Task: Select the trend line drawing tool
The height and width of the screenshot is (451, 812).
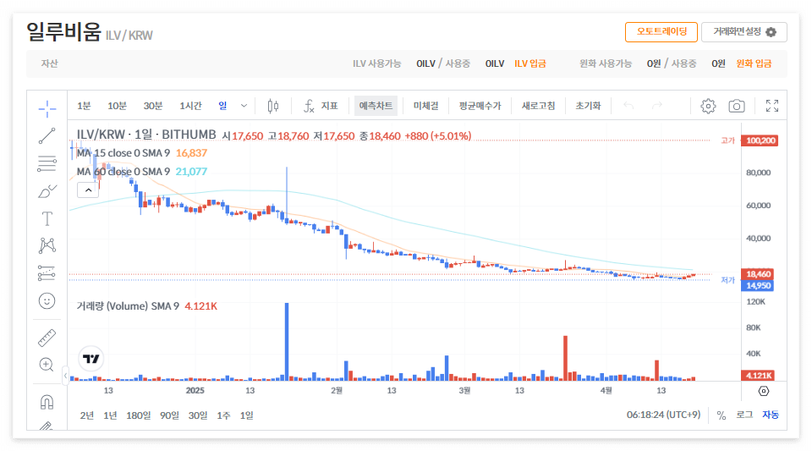Action: [47, 136]
